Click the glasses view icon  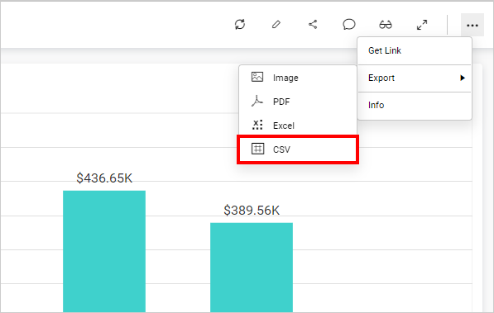pyautogui.click(x=386, y=25)
